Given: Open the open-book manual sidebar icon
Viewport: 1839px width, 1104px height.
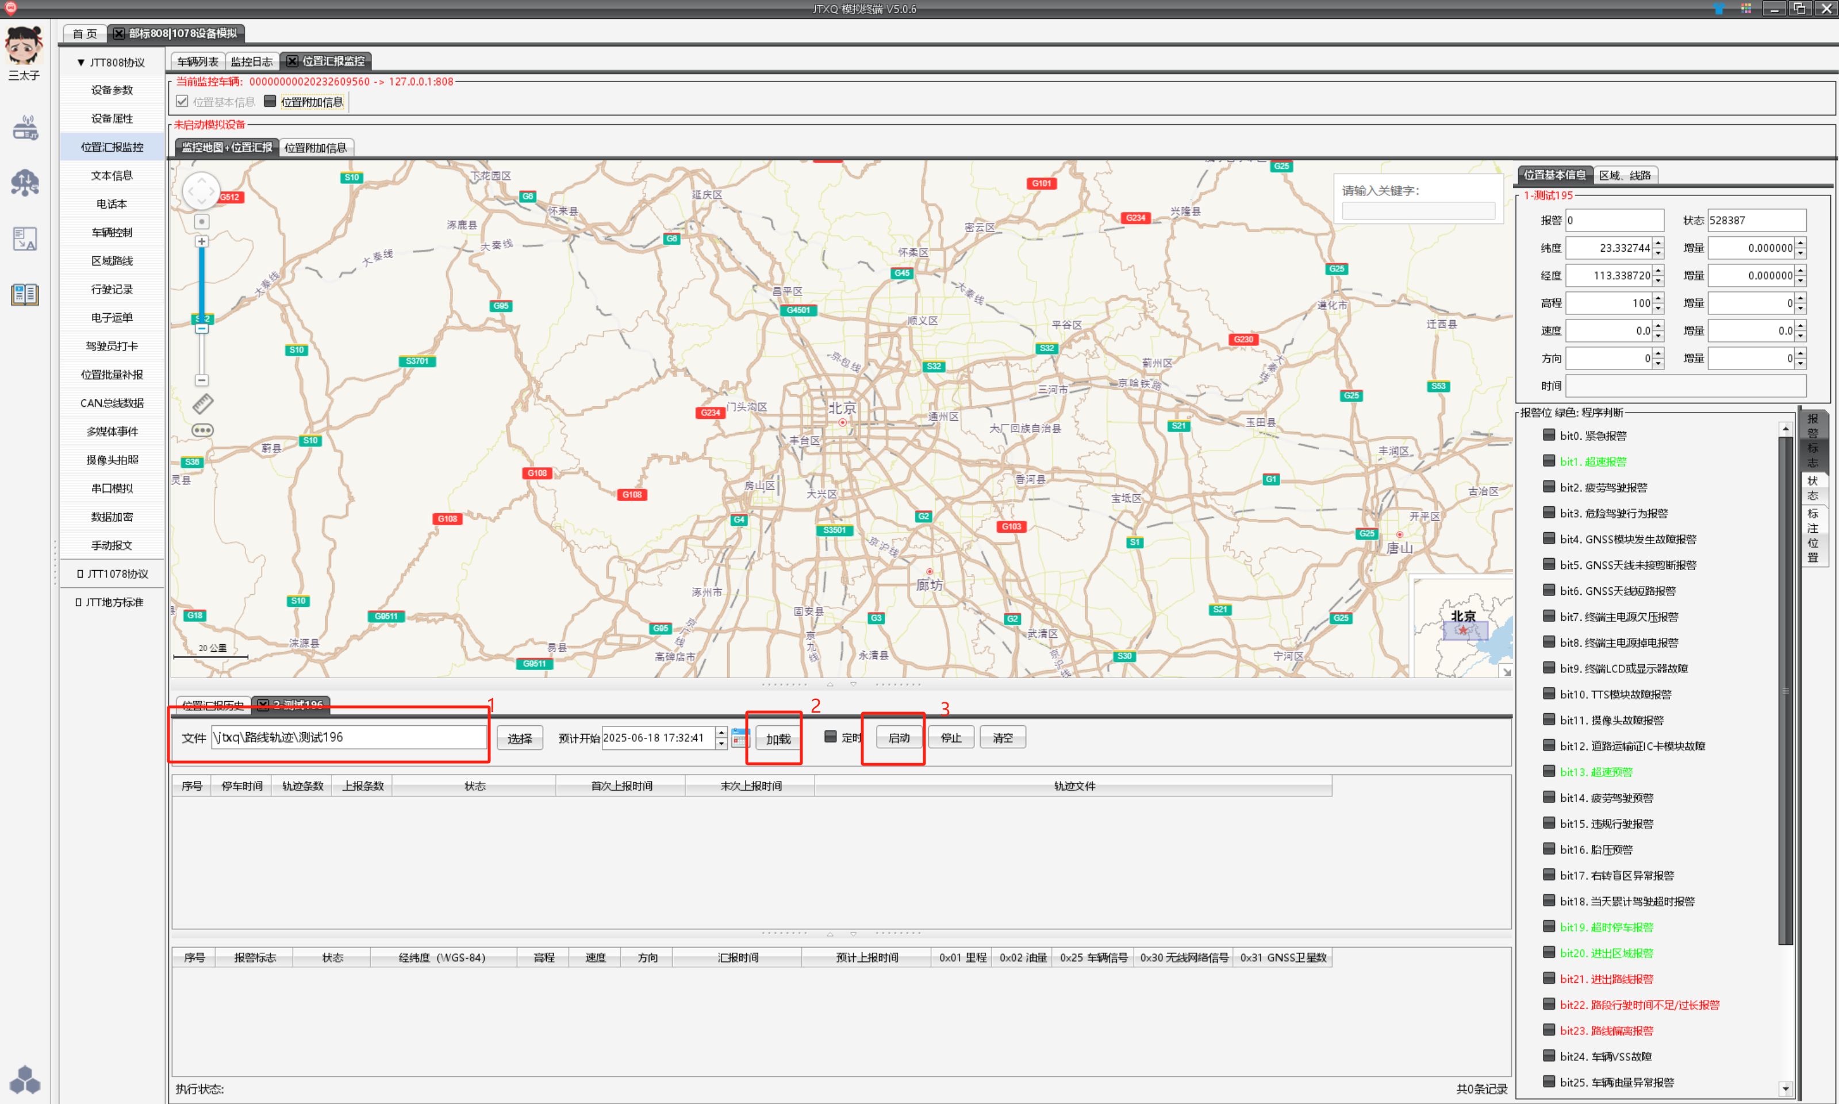Looking at the screenshot, I should coord(25,295).
